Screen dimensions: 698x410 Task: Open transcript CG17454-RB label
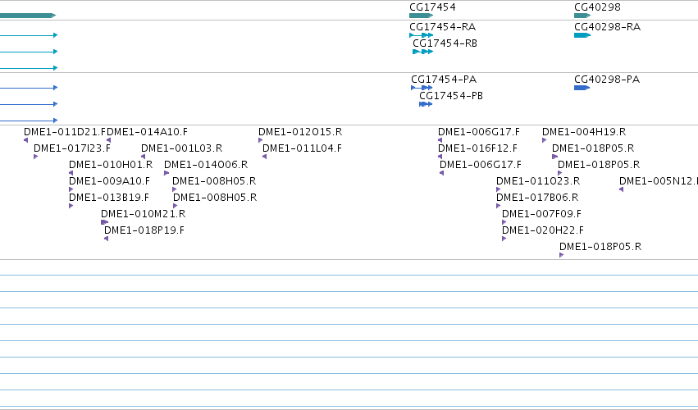pos(445,43)
